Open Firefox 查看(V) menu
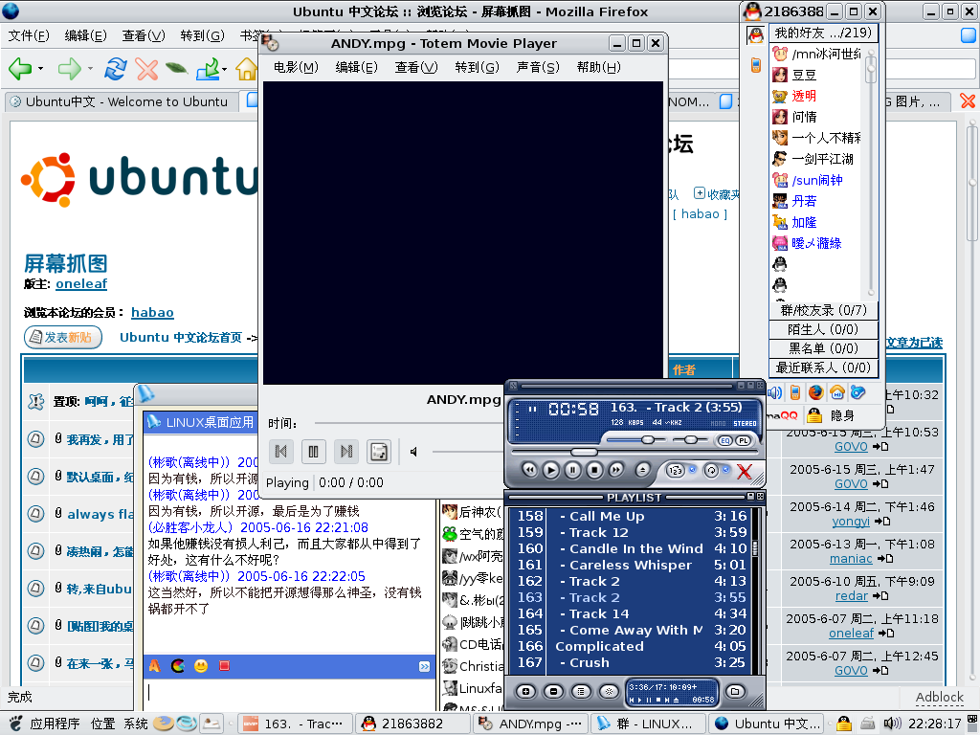This screenshot has height=735, width=980. pyautogui.click(x=144, y=35)
